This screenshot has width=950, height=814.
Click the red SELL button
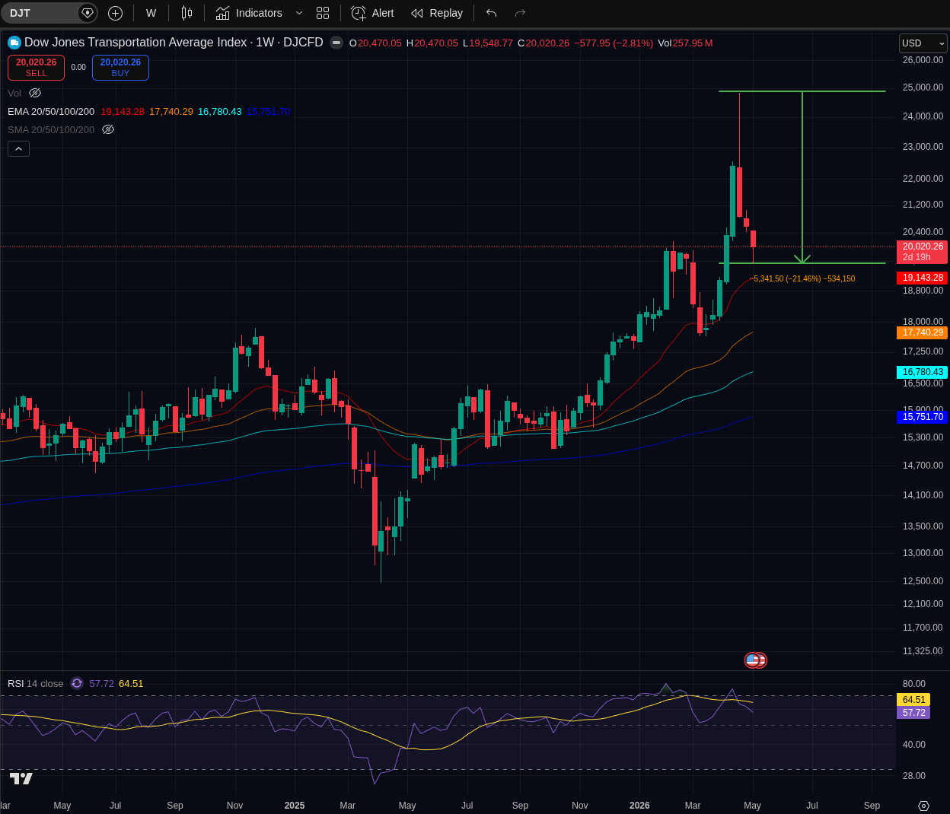click(x=36, y=68)
